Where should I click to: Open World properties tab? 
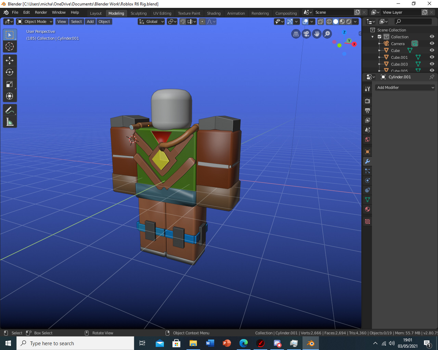coord(368,139)
